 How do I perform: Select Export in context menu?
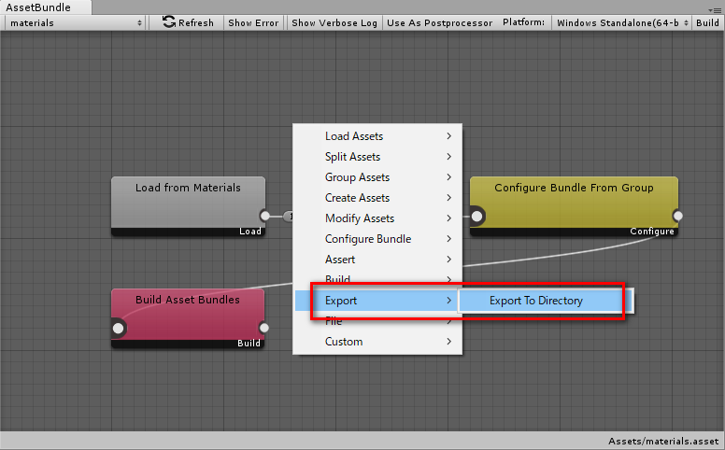[377, 301]
